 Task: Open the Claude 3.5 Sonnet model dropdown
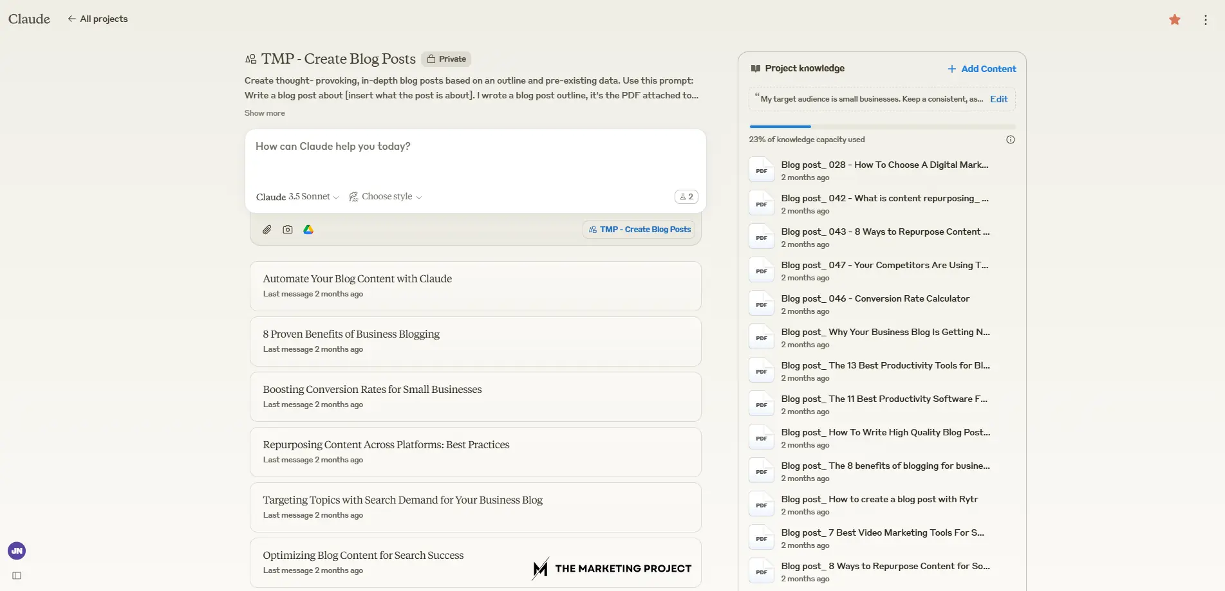point(297,197)
